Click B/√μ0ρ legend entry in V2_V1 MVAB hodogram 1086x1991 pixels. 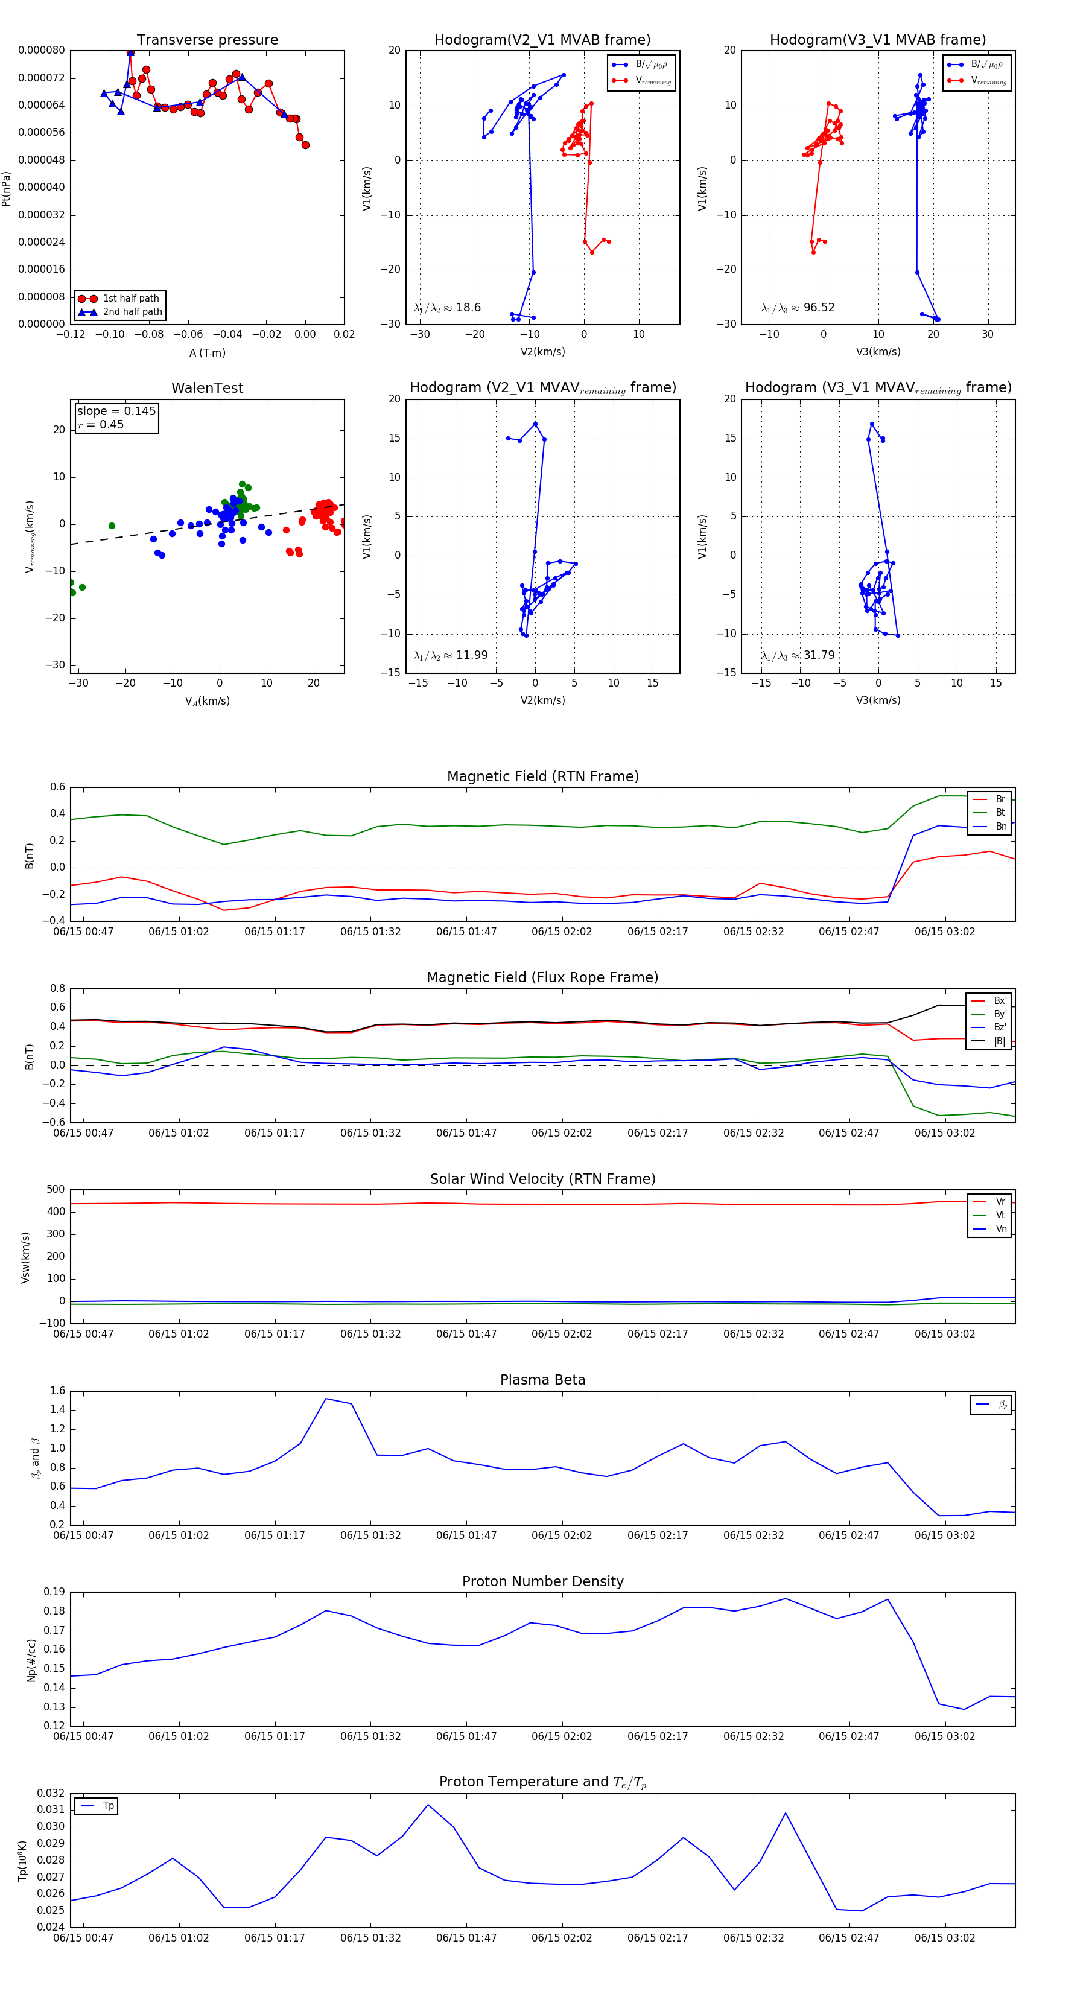click(x=641, y=65)
